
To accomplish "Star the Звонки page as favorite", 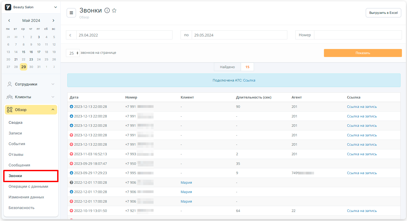I will [x=114, y=10].
